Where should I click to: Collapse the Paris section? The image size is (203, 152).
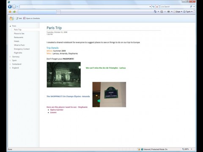(x=10, y=26)
